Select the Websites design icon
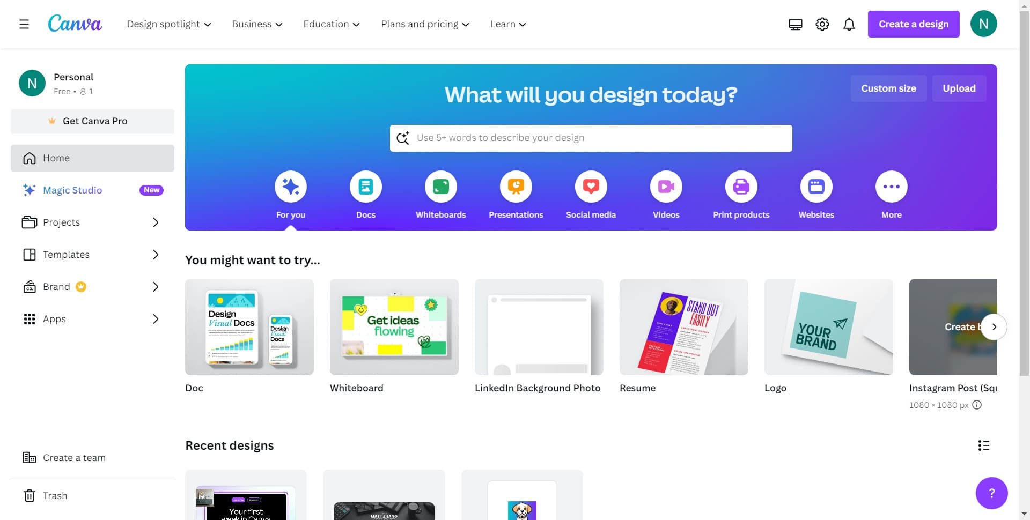The width and height of the screenshot is (1030, 520). click(x=816, y=187)
